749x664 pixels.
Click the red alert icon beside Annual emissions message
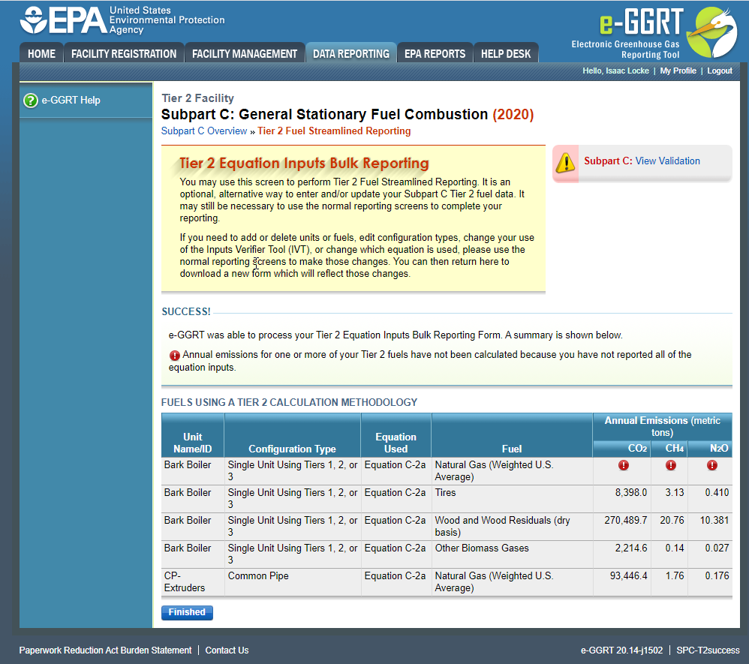[x=174, y=356]
